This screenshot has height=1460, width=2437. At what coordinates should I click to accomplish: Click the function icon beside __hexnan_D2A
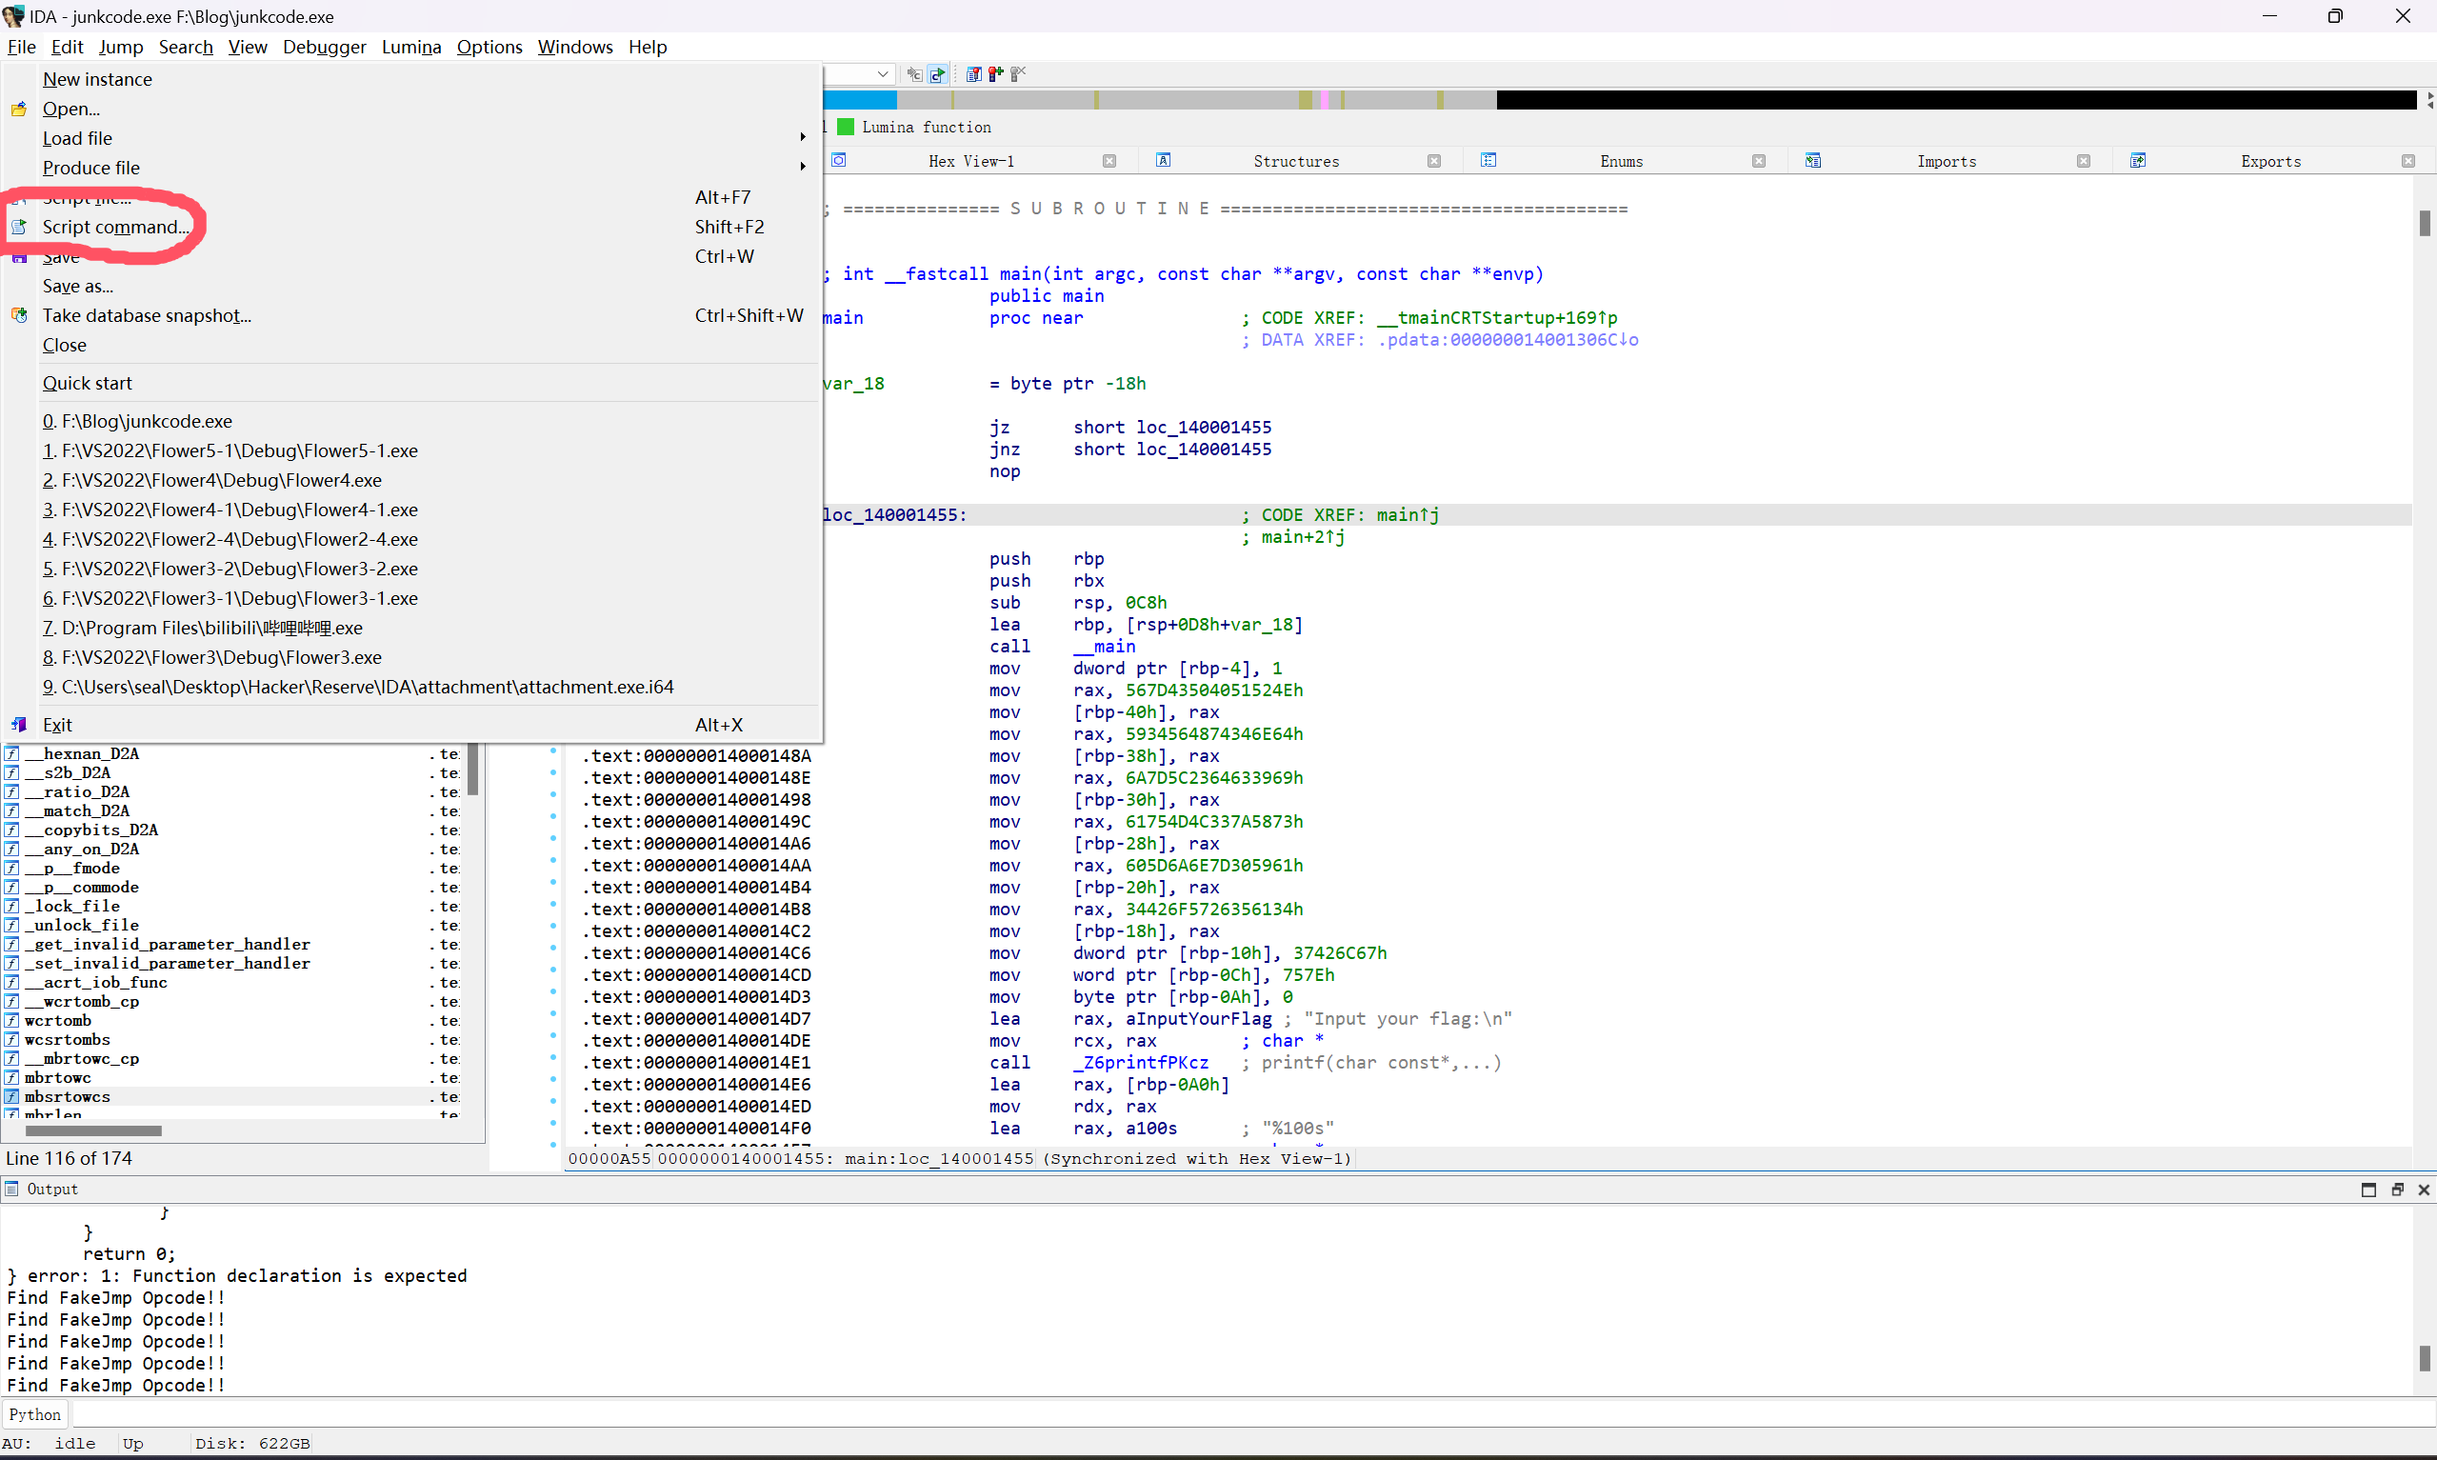(x=11, y=753)
